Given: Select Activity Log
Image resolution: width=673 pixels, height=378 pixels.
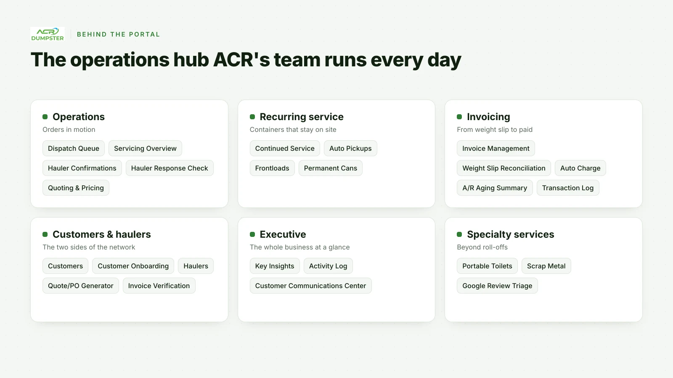Looking at the screenshot, I should [x=328, y=266].
